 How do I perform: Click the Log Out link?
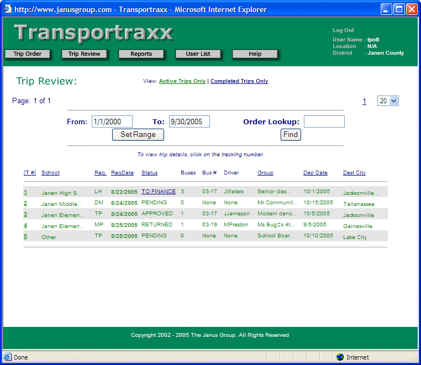(x=343, y=30)
